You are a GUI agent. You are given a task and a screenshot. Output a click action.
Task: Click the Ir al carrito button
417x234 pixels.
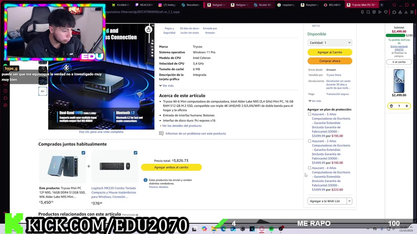point(399,62)
